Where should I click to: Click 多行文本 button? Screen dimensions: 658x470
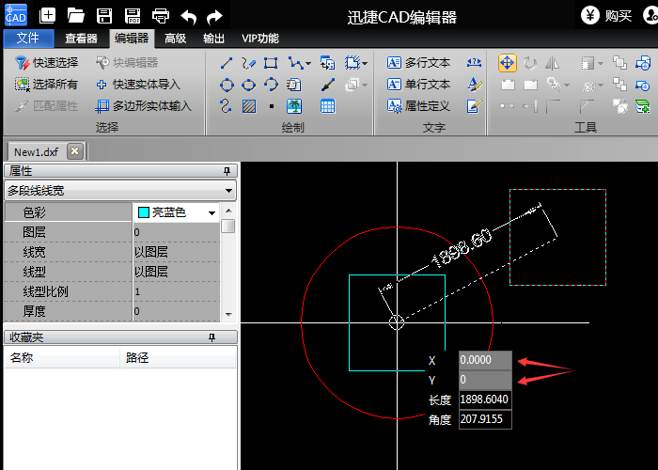coord(419,63)
